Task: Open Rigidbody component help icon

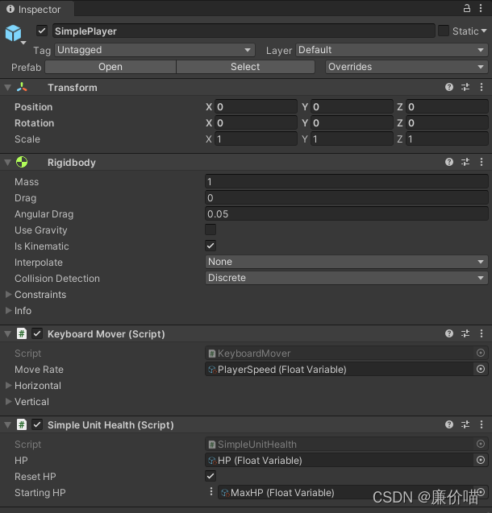Action: (x=449, y=162)
